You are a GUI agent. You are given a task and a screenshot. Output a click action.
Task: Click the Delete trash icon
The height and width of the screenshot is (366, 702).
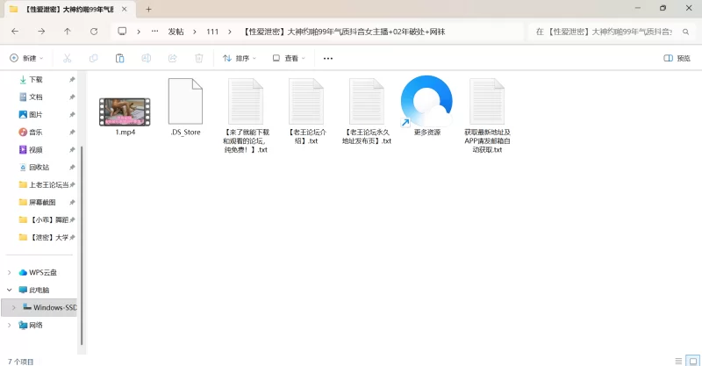[199, 58]
